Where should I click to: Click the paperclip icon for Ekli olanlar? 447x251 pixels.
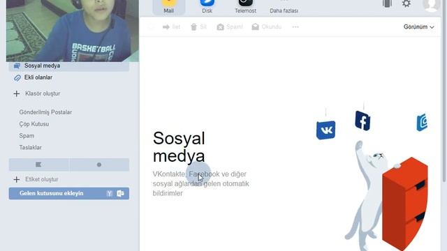(x=17, y=77)
